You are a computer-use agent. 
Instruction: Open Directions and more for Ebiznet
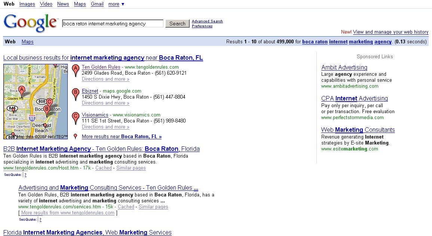(x=105, y=103)
